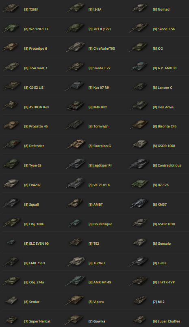Follow the Lansen C tank link
Viewport: 189px width, 327px height.
pyautogui.click(x=162, y=88)
